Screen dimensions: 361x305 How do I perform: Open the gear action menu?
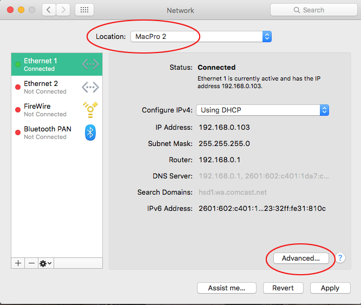coord(46,263)
